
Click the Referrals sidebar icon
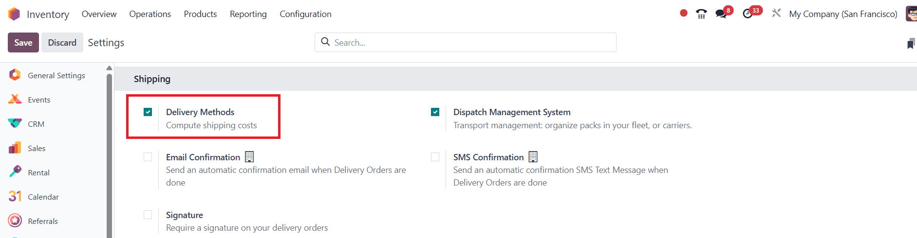[15, 221]
